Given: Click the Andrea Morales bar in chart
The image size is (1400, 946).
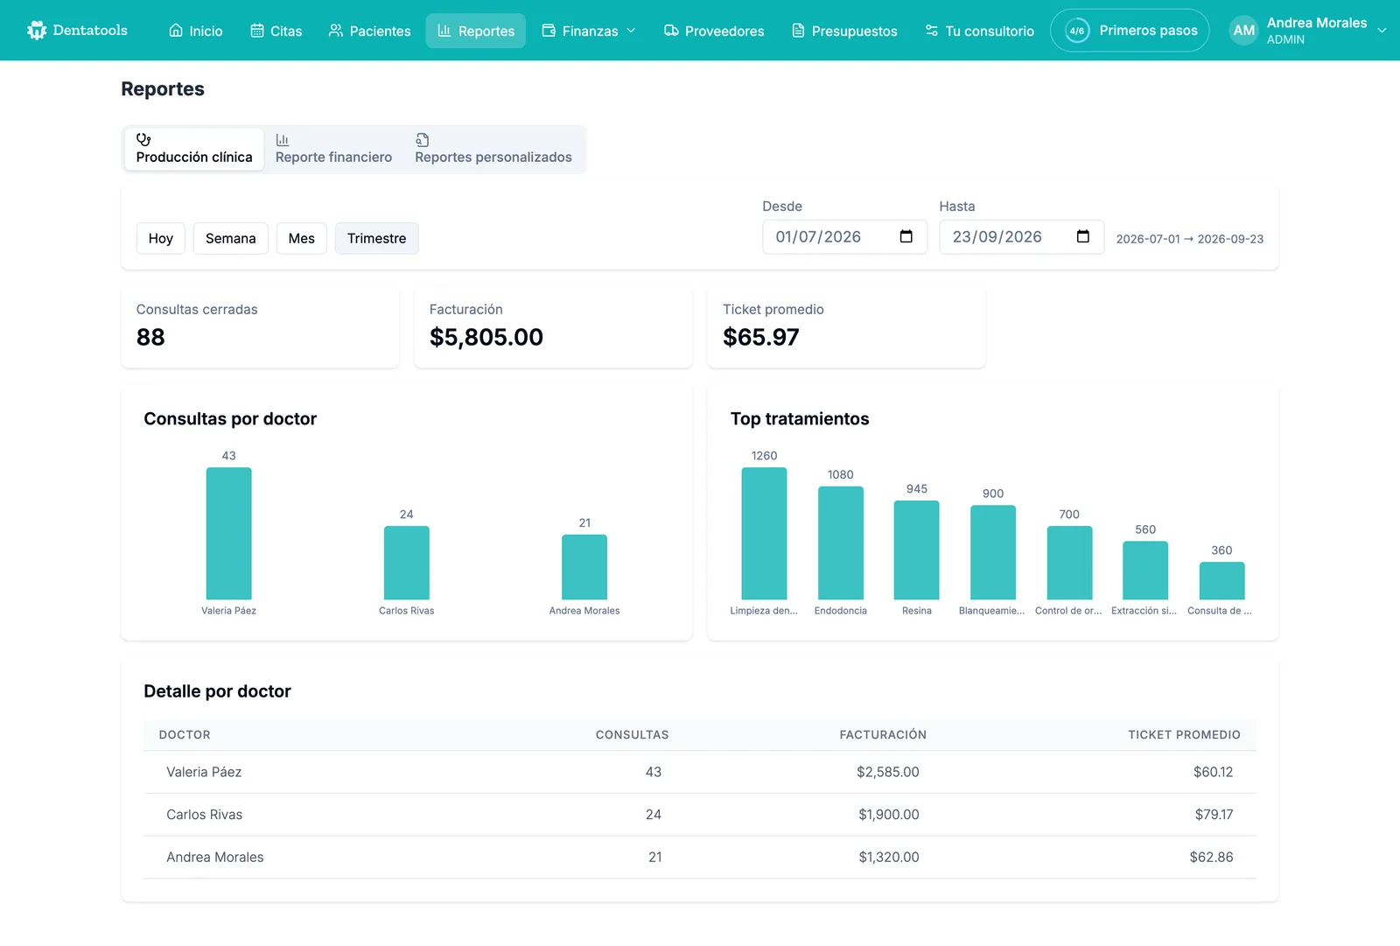Looking at the screenshot, I should click(584, 567).
